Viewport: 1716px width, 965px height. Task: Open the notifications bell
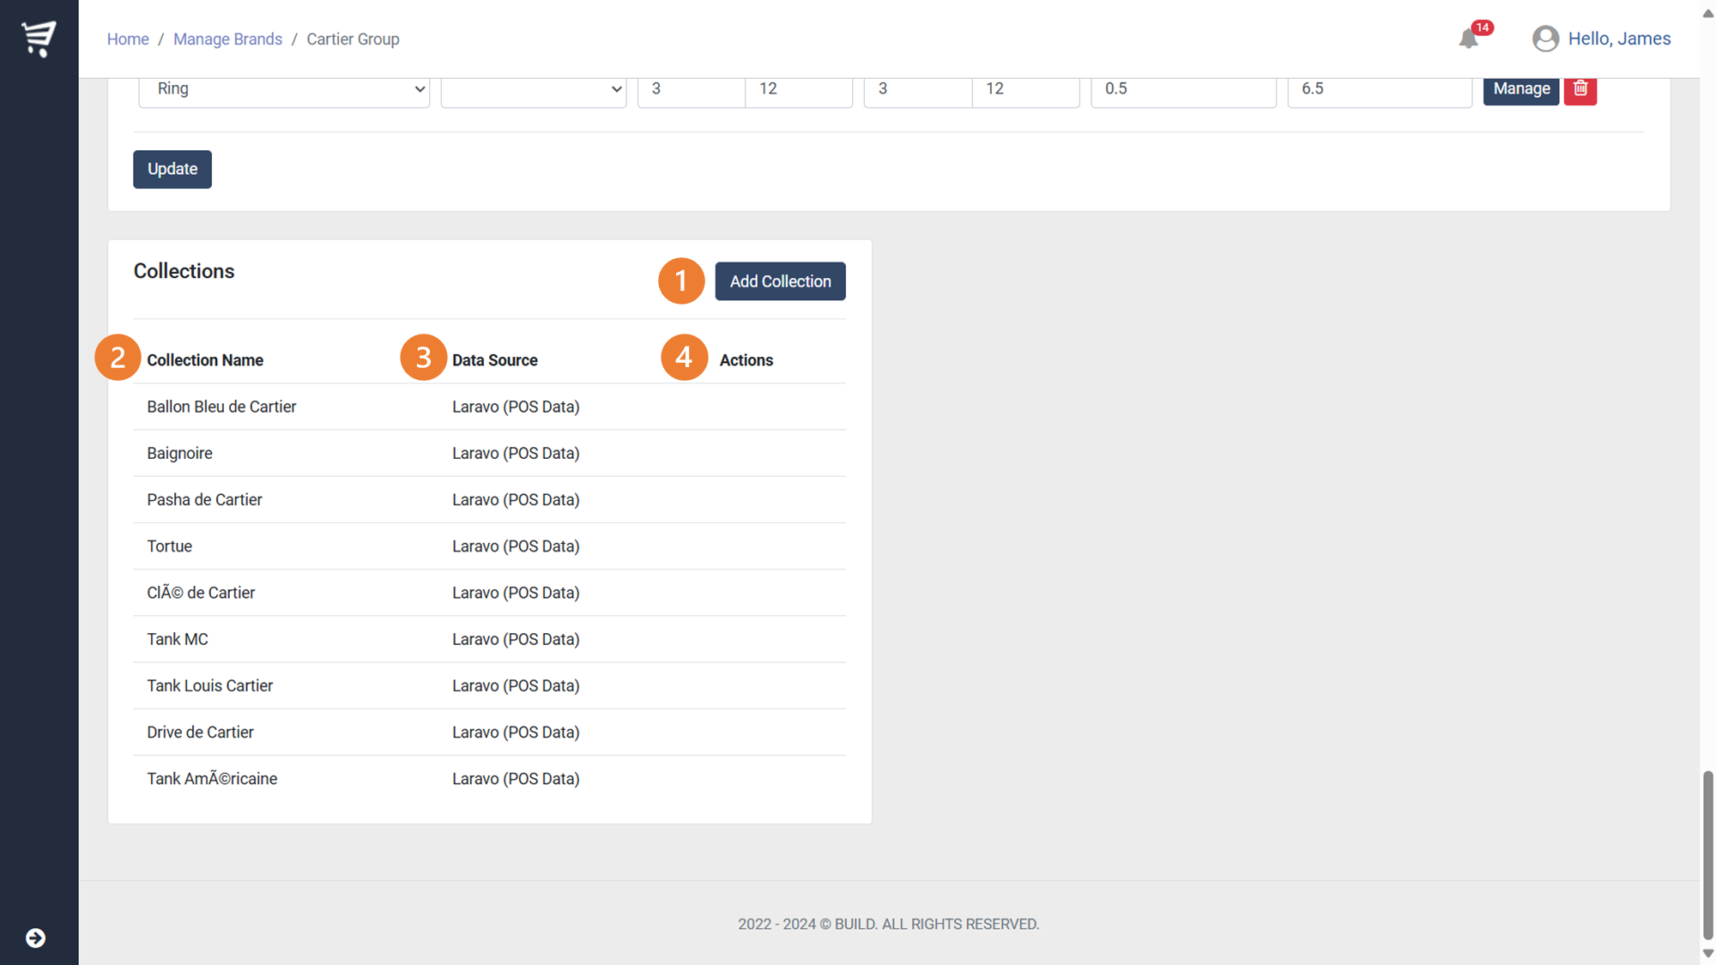point(1469,39)
